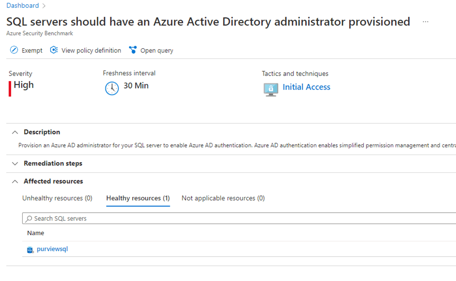The height and width of the screenshot is (281, 456).
Task: Select the Healthy resources tab
Action: pyautogui.click(x=138, y=198)
